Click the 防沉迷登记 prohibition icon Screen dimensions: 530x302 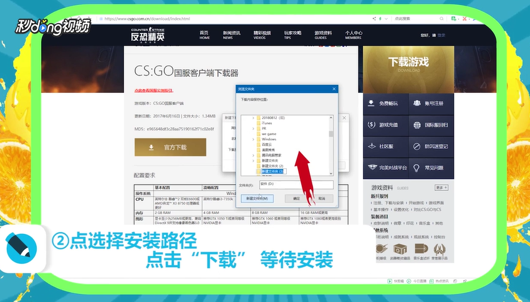pos(417,146)
